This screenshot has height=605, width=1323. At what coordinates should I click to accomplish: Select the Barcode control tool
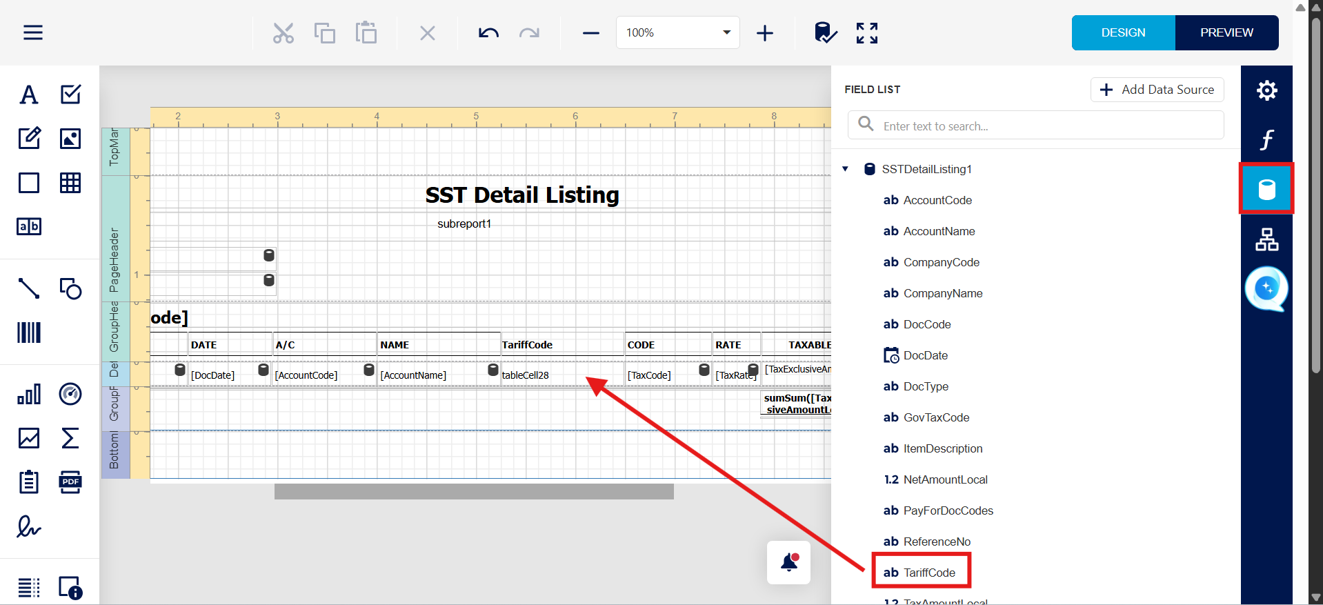pyautogui.click(x=29, y=333)
